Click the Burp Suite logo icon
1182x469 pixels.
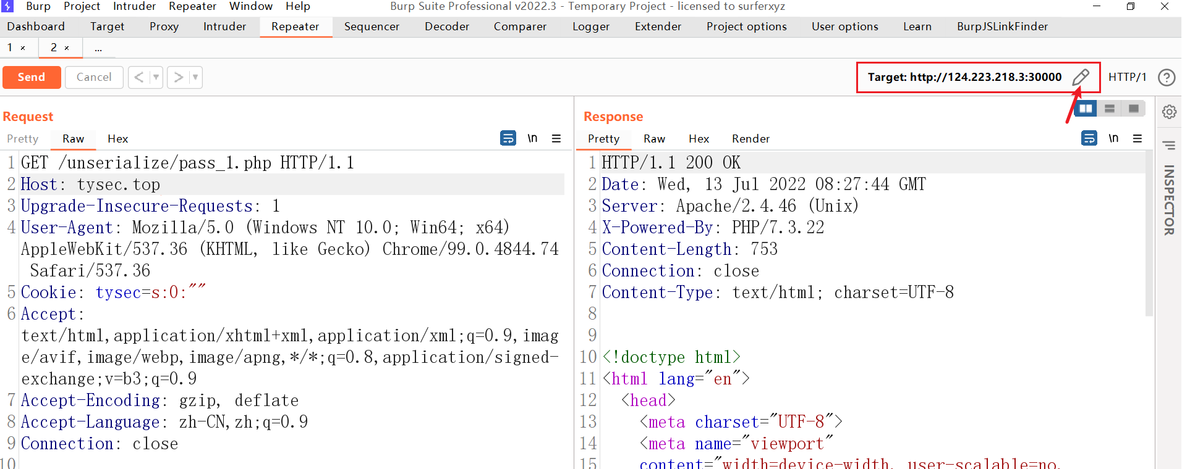tap(7, 6)
